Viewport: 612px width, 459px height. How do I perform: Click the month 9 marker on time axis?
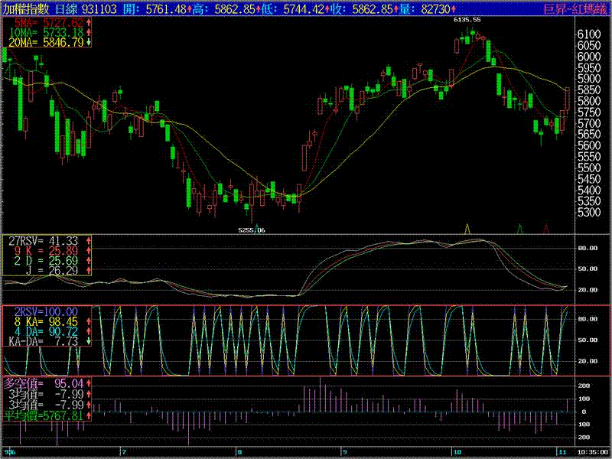(x=343, y=452)
